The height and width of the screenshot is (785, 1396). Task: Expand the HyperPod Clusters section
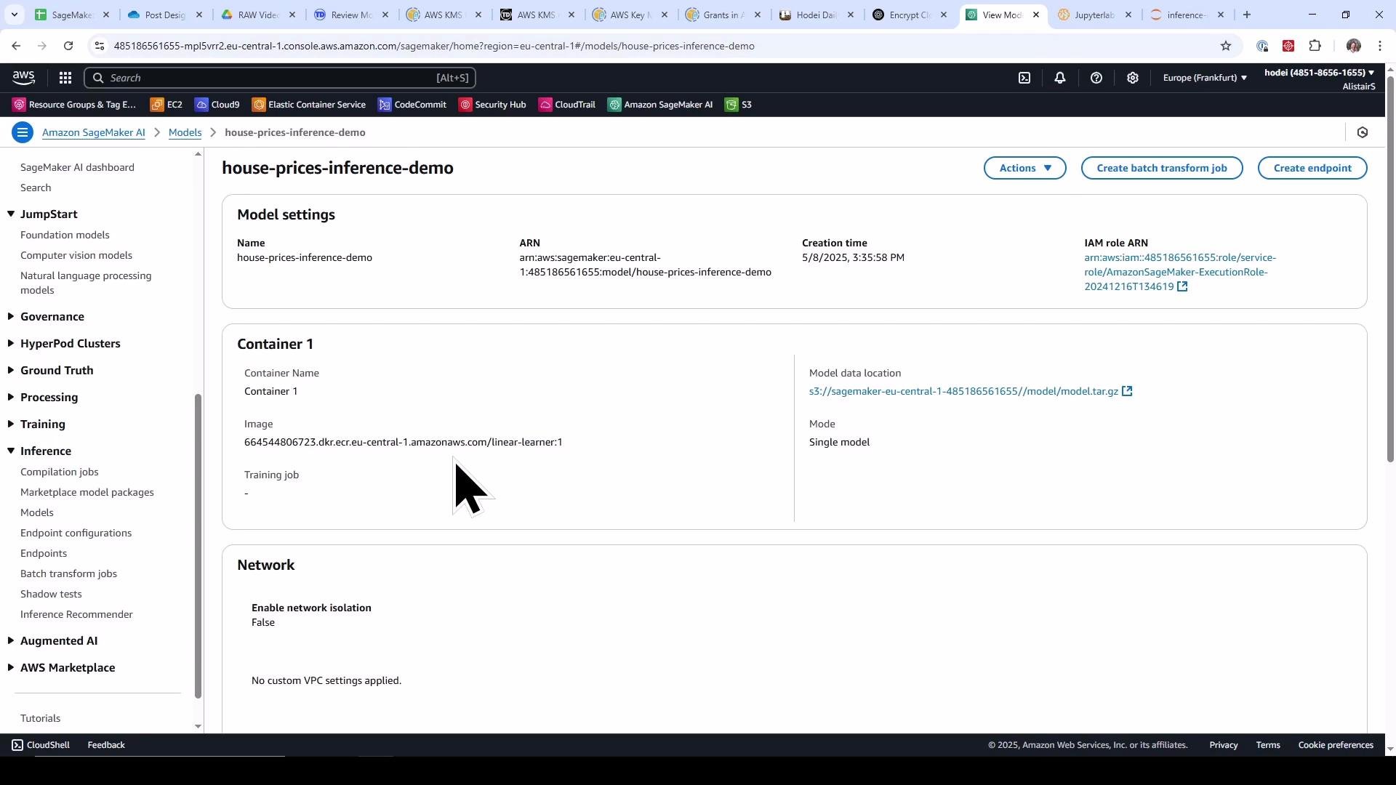click(x=11, y=344)
